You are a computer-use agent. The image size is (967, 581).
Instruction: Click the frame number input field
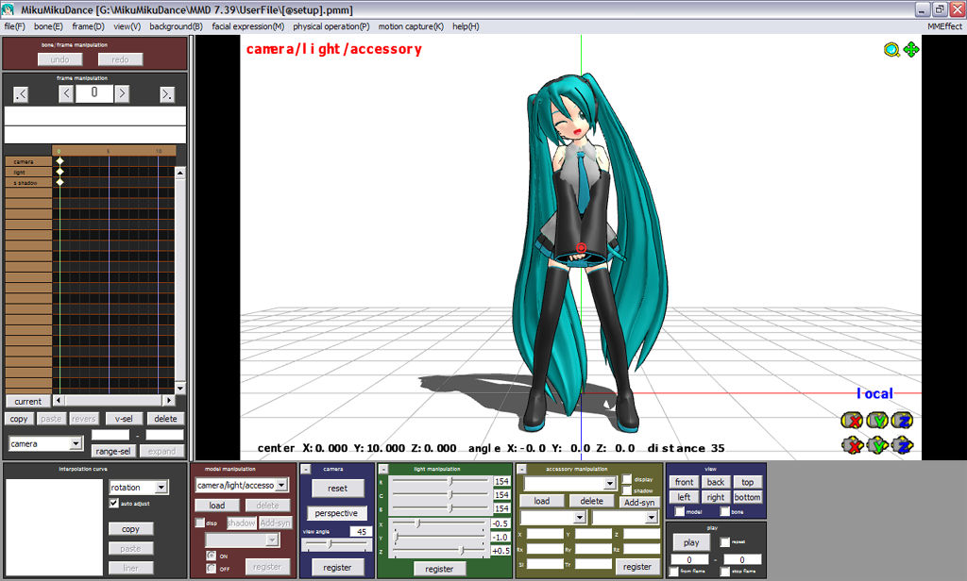point(94,93)
